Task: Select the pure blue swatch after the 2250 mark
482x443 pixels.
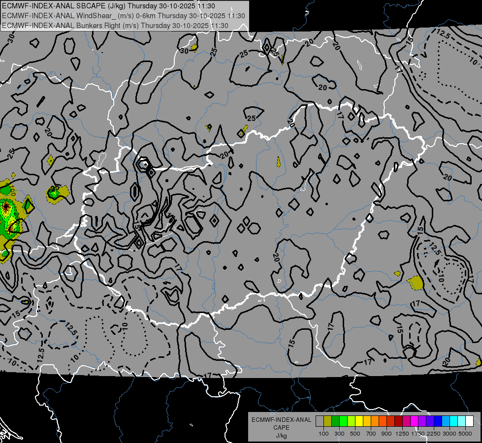Action: pyautogui.click(x=438, y=421)
